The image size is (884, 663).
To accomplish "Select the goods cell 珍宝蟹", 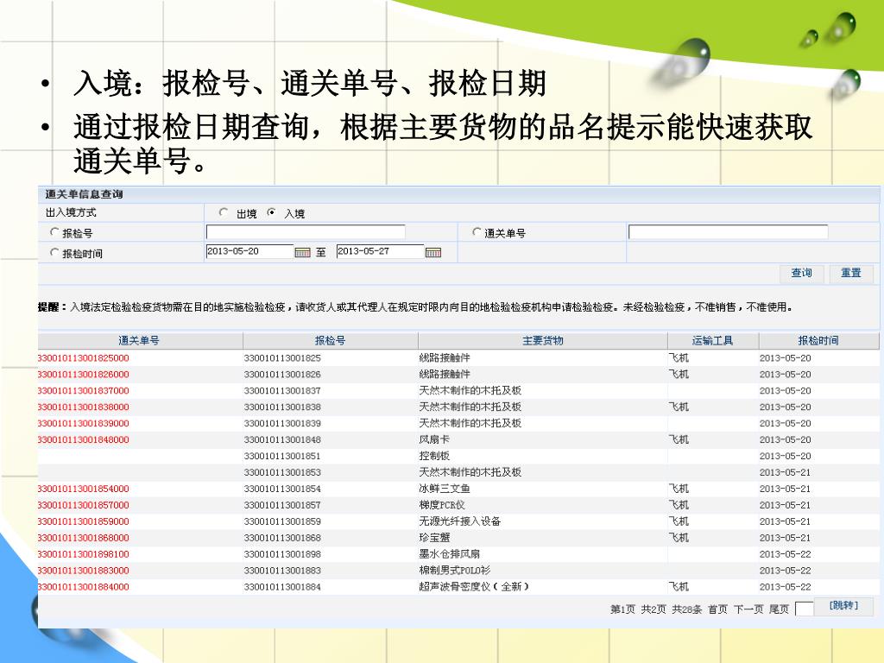I will (434, 538).
